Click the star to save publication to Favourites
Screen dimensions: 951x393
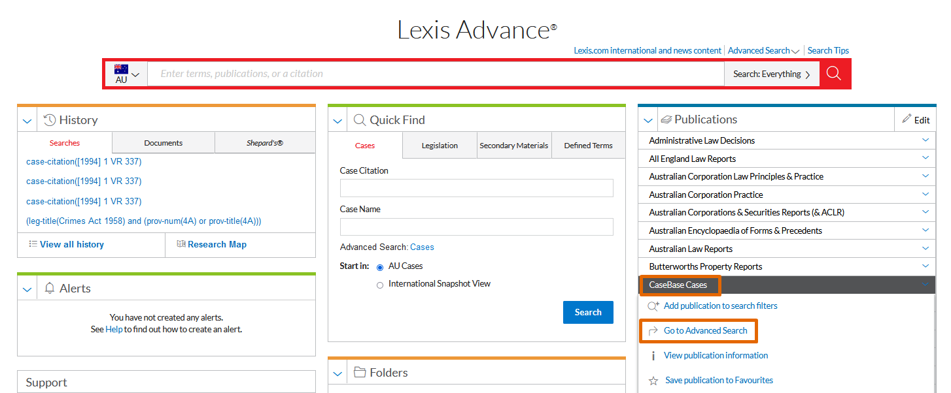[653, 380]
